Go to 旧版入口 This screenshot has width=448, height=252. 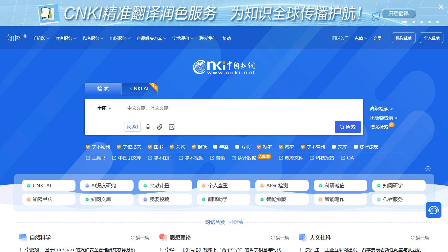340,38
